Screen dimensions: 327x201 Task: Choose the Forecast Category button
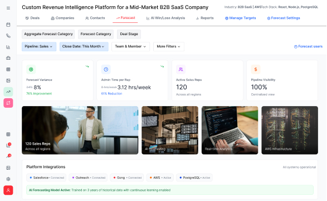pyautogui.click(x=96, y=34)
